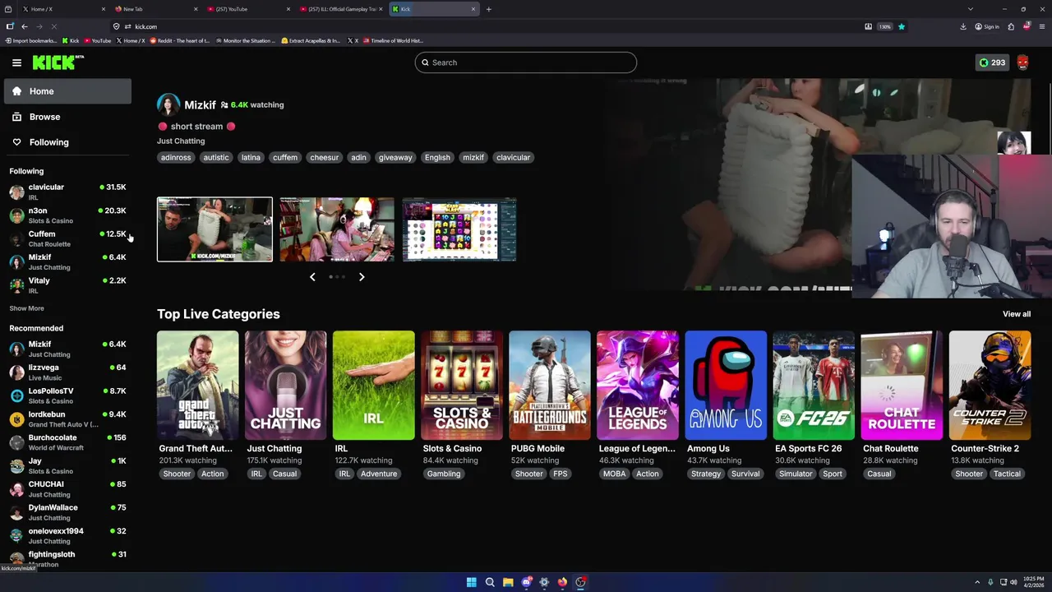Click the giveaway tag on Mizkif's stream

click(395, 157)
